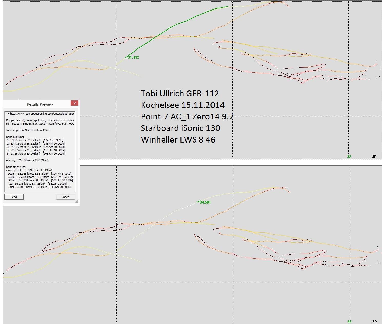The height and width of the screenshot is (324, 382).
Task: Click the highlighted green track segment in upper view
Action: (177, 24)
